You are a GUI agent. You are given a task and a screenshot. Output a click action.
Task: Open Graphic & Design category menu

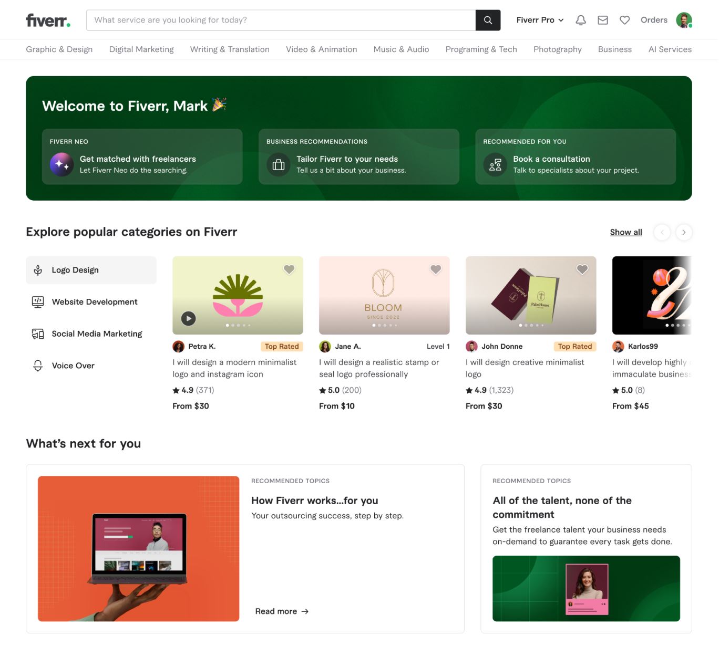pos(59,49)
